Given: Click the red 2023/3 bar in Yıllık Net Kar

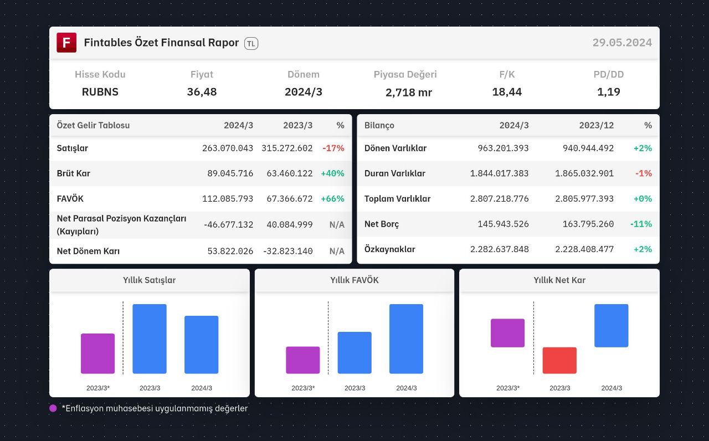Looking at the screenshot, I should click(559, 361).
